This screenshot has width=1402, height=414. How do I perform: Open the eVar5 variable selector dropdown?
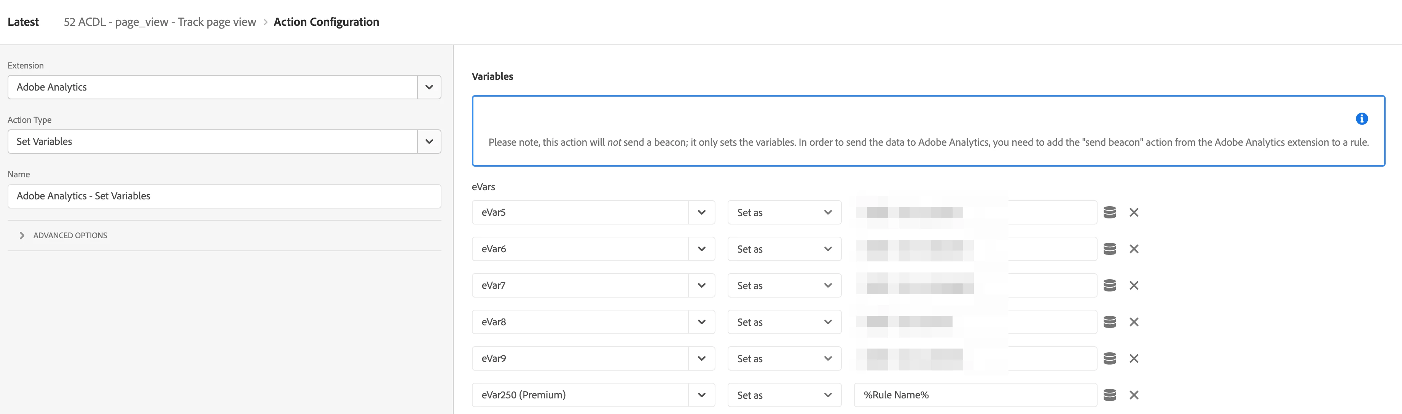point(701,212)
